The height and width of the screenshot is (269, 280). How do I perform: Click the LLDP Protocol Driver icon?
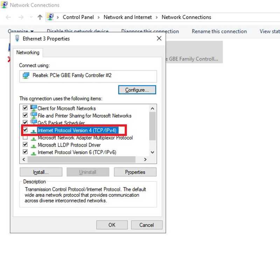click(x=33, y=146)
